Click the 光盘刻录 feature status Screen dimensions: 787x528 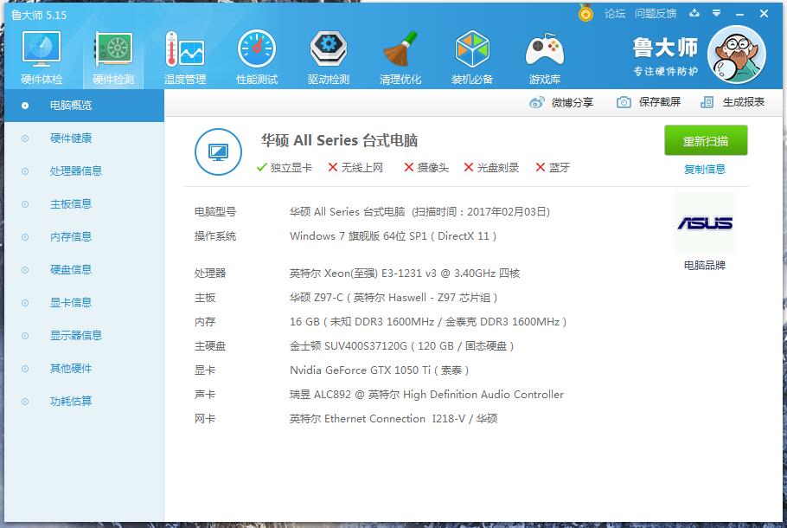tap(491, 168)
